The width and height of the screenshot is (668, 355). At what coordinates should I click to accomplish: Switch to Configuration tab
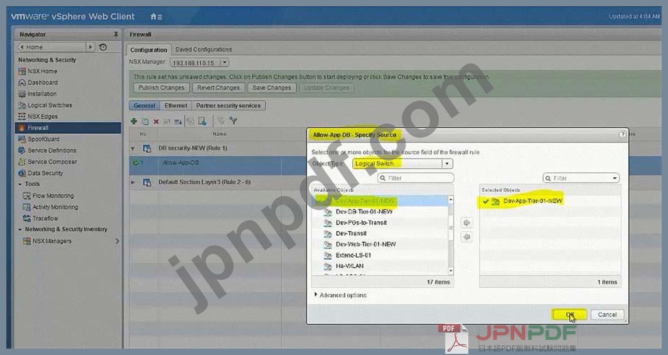coord(149,50)
